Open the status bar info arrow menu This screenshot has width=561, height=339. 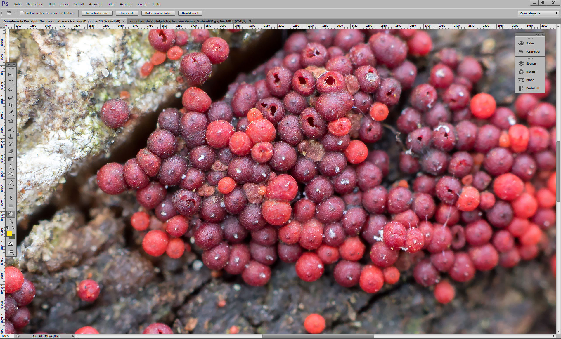(x=73, y=336)
